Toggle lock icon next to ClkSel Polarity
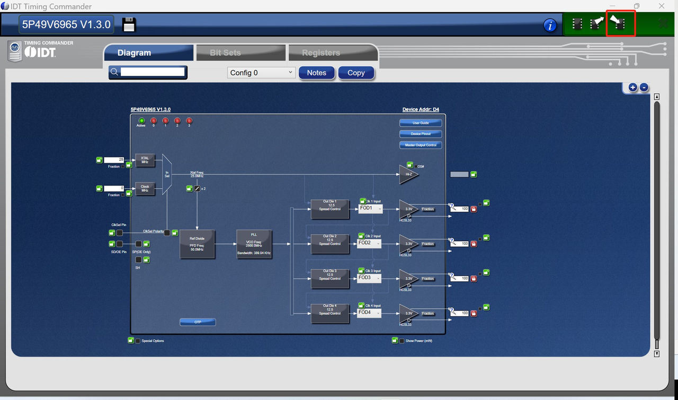678x400 pixels. click(175, 232)
